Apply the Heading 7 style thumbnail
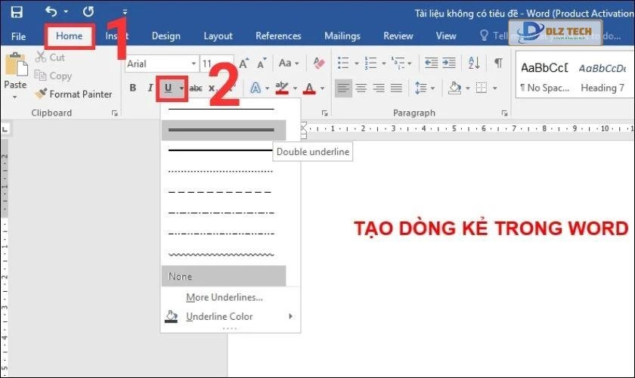This screenshot has height=378, width=635. click(602, 76)
